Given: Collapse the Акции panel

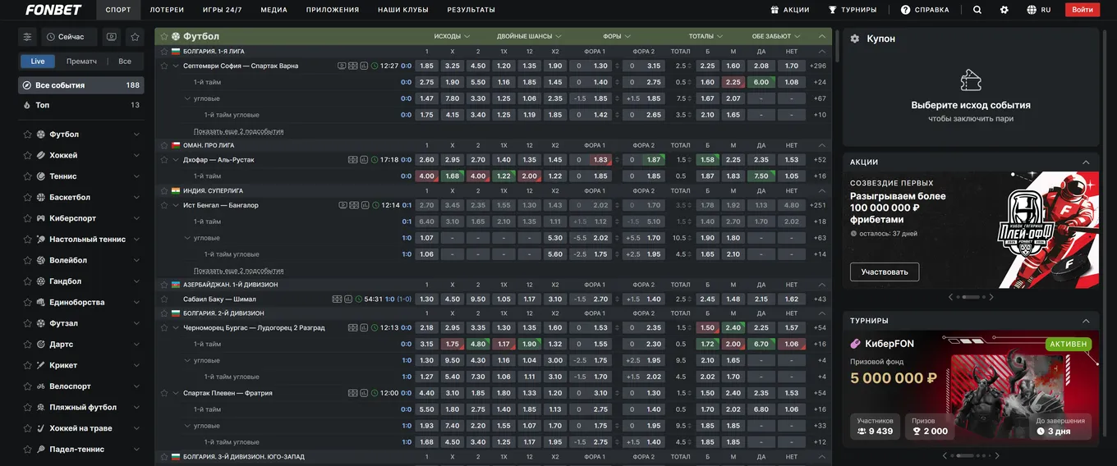Looking at the screenshot, I should click(x=1086, y=162).
